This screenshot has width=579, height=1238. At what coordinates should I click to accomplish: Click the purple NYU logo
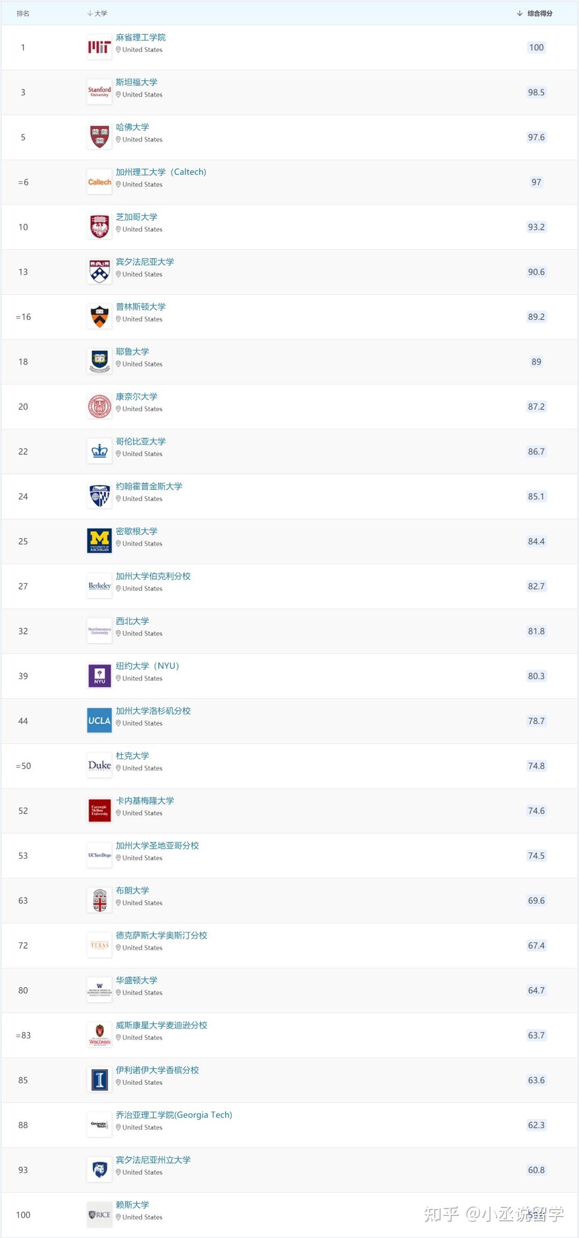click(x=99, y=676)
